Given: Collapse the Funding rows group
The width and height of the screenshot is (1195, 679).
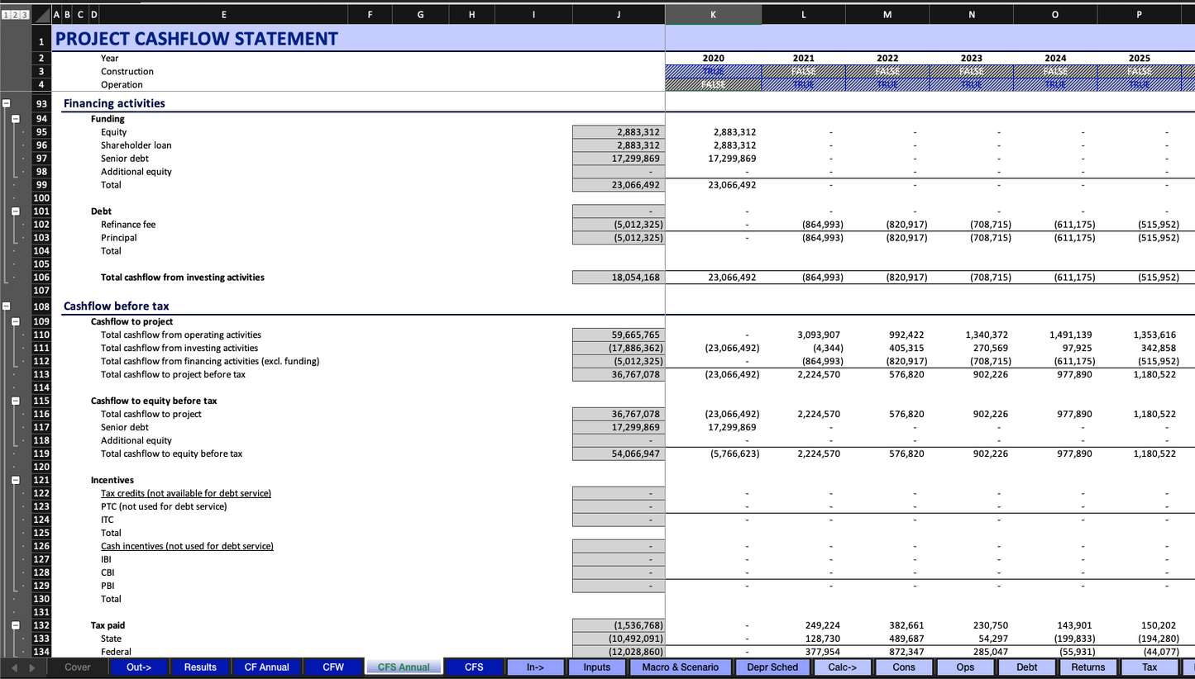Looking at the screenshot, I should pyautogui.click(x=16, y=119).
